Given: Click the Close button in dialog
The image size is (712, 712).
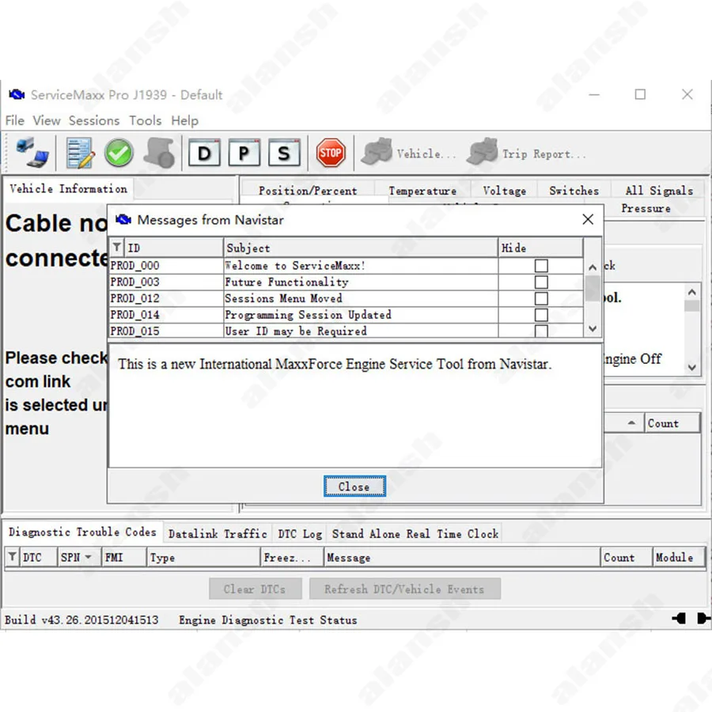Looking at the screenshot, I should (x=354, y=487).
